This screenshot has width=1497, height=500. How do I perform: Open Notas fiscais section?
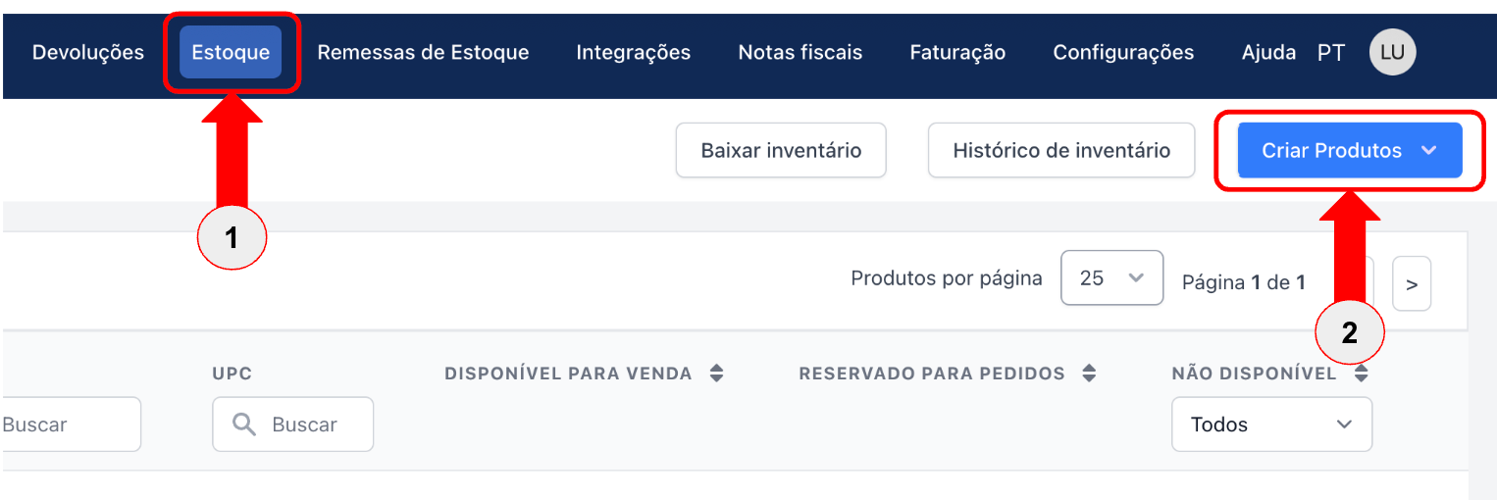pyautogui.click(x=800, y=53)
